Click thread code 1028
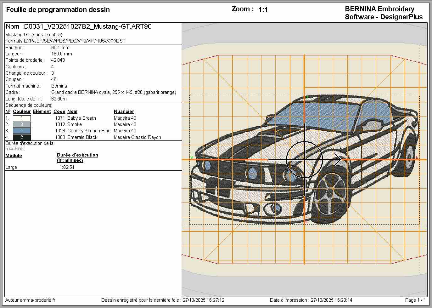This screenshot has width=432, height=308. (60, 131)
